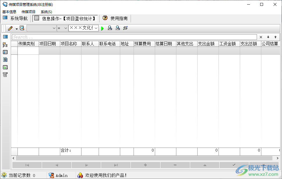Click the Search input field

(x=134, y=37)
